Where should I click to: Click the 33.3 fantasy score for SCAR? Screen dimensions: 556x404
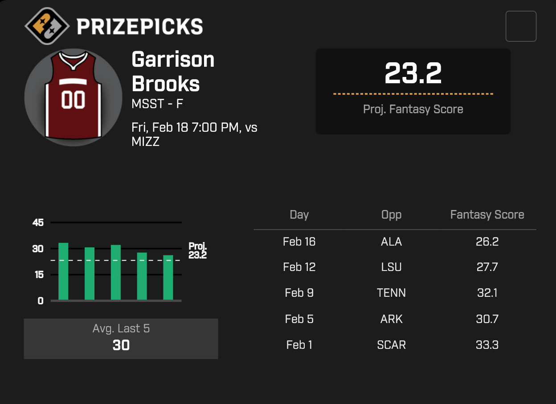487,345
